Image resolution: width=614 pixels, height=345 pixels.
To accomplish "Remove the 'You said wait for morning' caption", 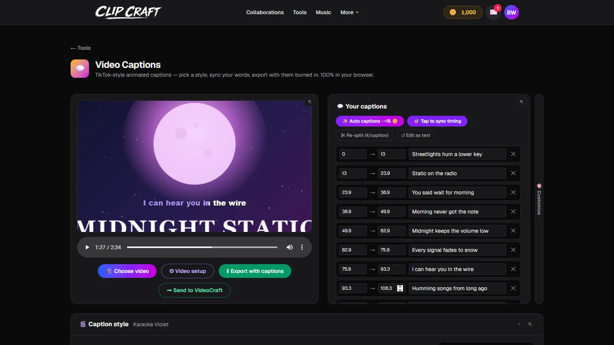I will (x=513, y=192).
